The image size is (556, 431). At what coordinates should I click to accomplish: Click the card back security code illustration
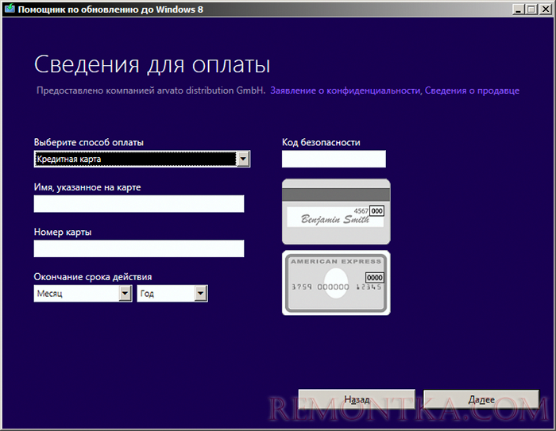coord(336,212)
